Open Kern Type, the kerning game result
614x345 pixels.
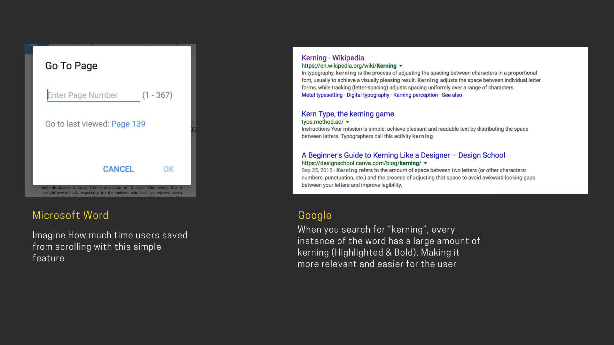point(348,114)
